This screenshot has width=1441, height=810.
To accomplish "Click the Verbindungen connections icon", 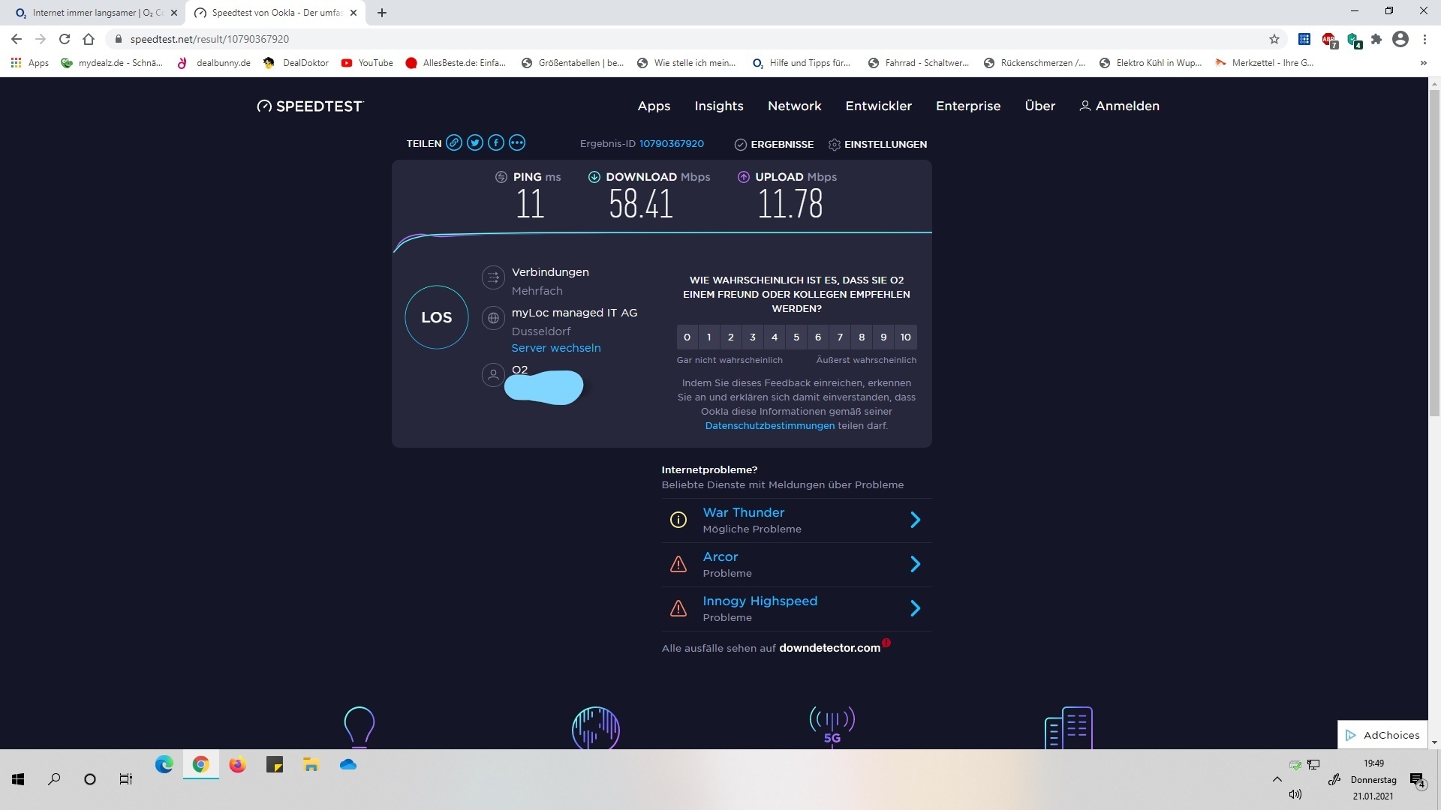I will click(493, 277).
